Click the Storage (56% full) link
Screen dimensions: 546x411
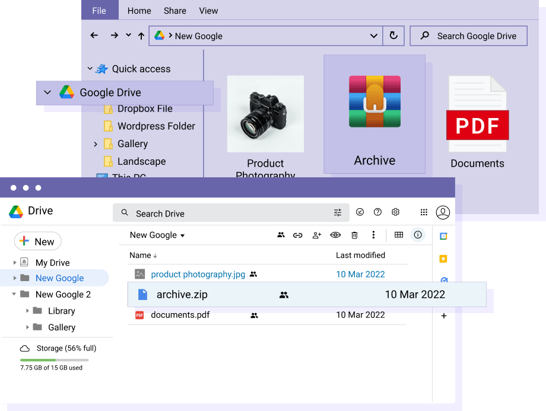[x=66, y=348]
